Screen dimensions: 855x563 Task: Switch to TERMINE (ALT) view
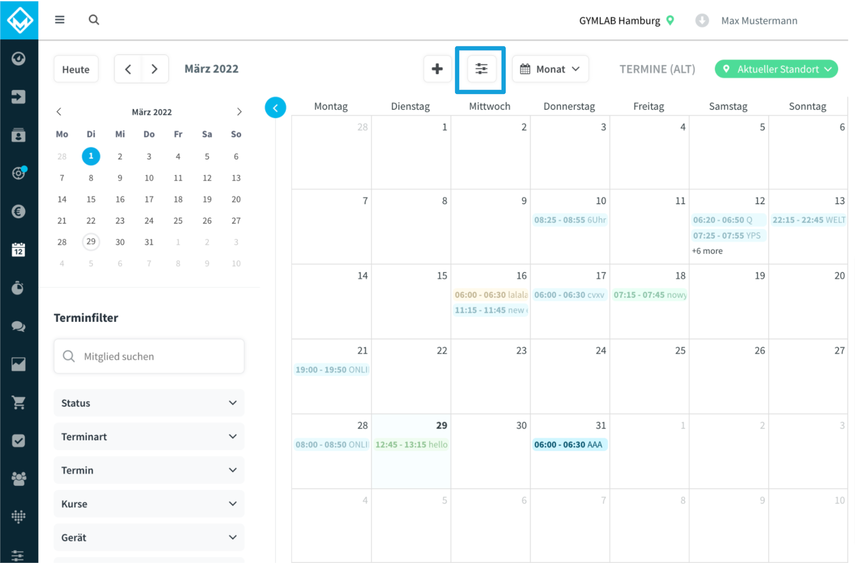click(x=657, y=69)
